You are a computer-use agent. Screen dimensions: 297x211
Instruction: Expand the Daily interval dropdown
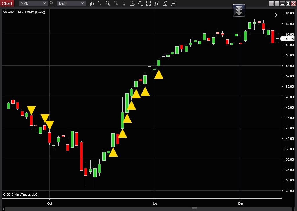click(83, 3)
